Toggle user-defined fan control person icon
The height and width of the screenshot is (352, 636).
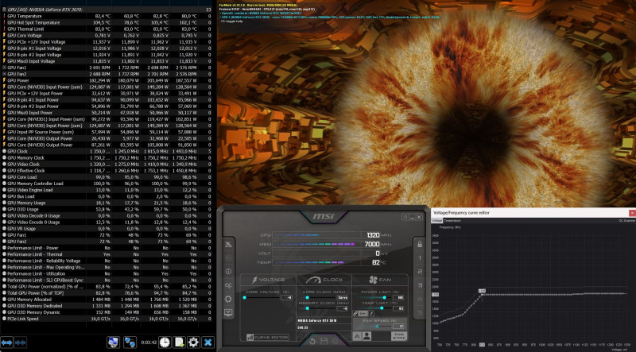366,336
